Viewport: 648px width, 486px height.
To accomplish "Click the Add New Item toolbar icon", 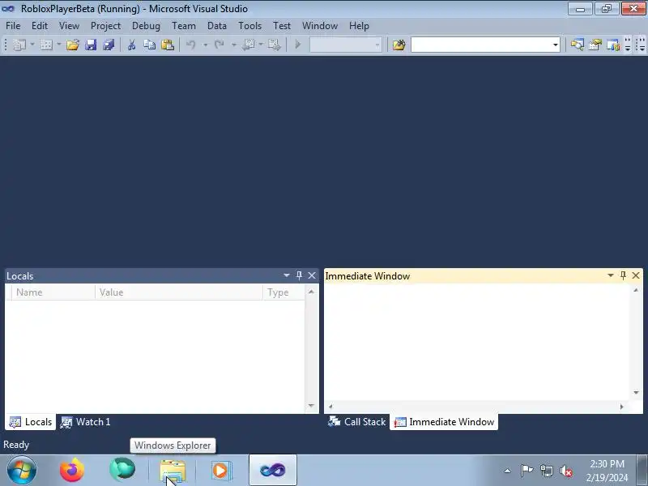I will pyautogui.click(x=46, y=45).
